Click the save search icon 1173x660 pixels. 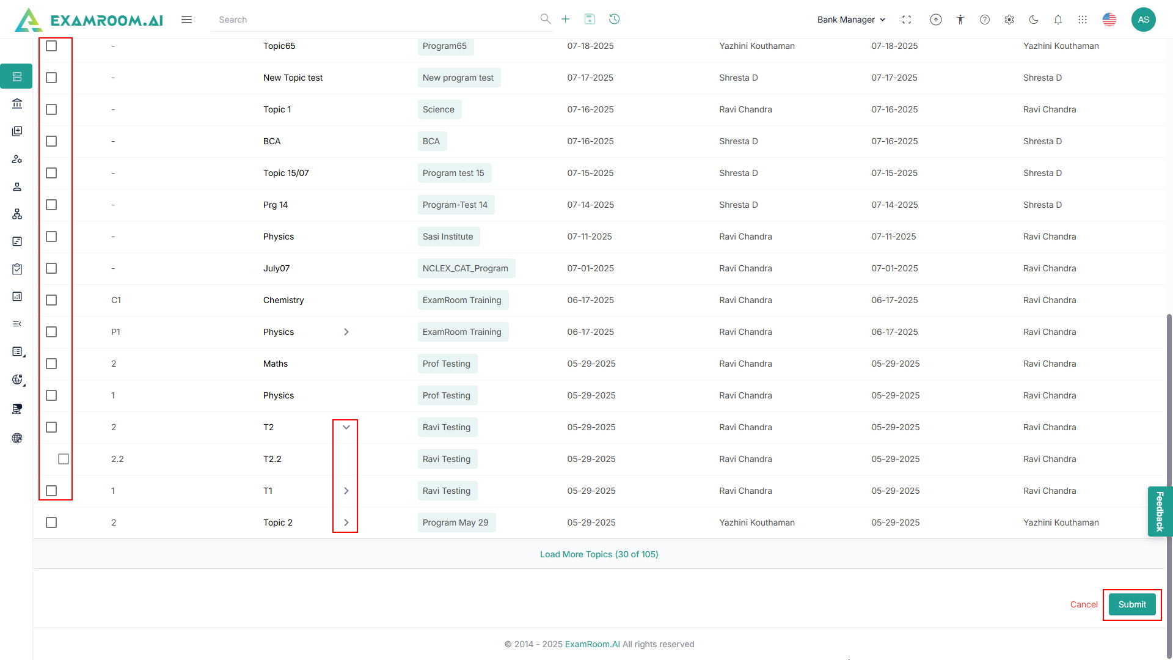590,19
